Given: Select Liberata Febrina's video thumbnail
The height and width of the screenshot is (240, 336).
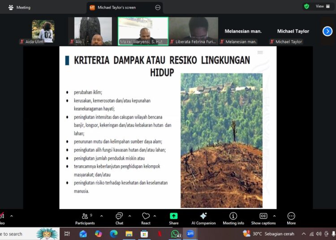Looking at the screenshot, I should (193, 31).
